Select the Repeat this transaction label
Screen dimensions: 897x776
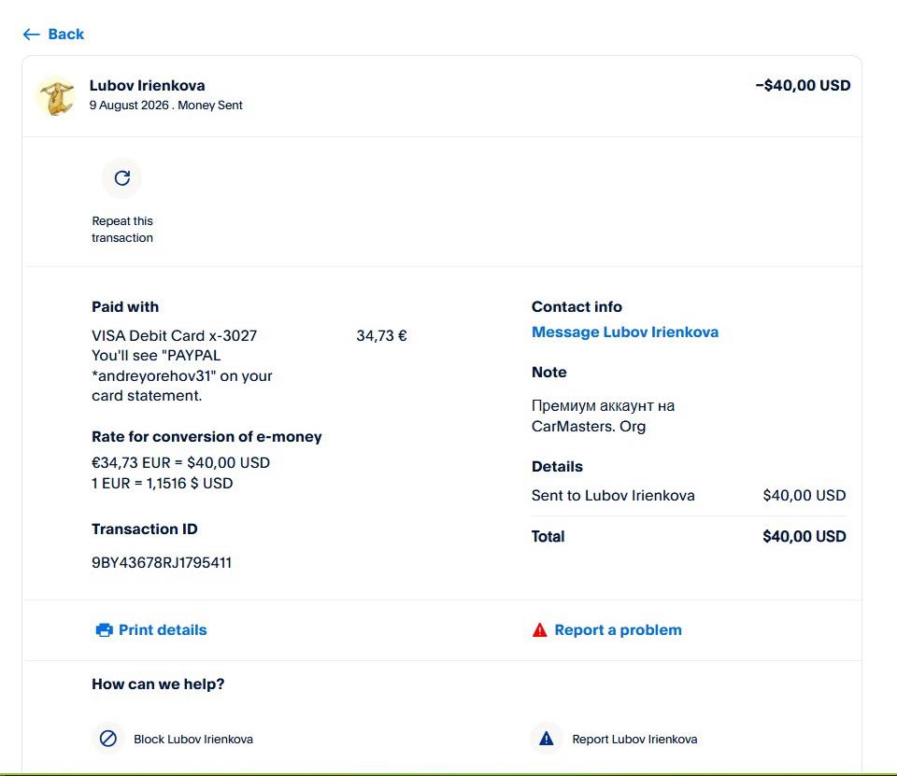(122, 229)
